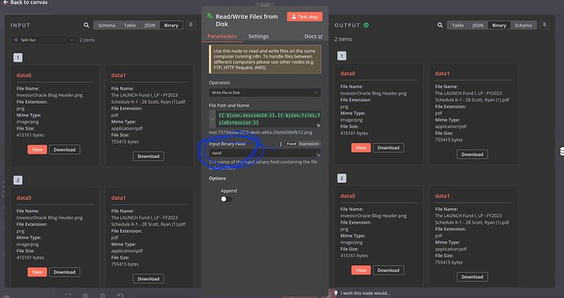
Task: Switch OUTPUT view to Binary
Action: (499, 25)
